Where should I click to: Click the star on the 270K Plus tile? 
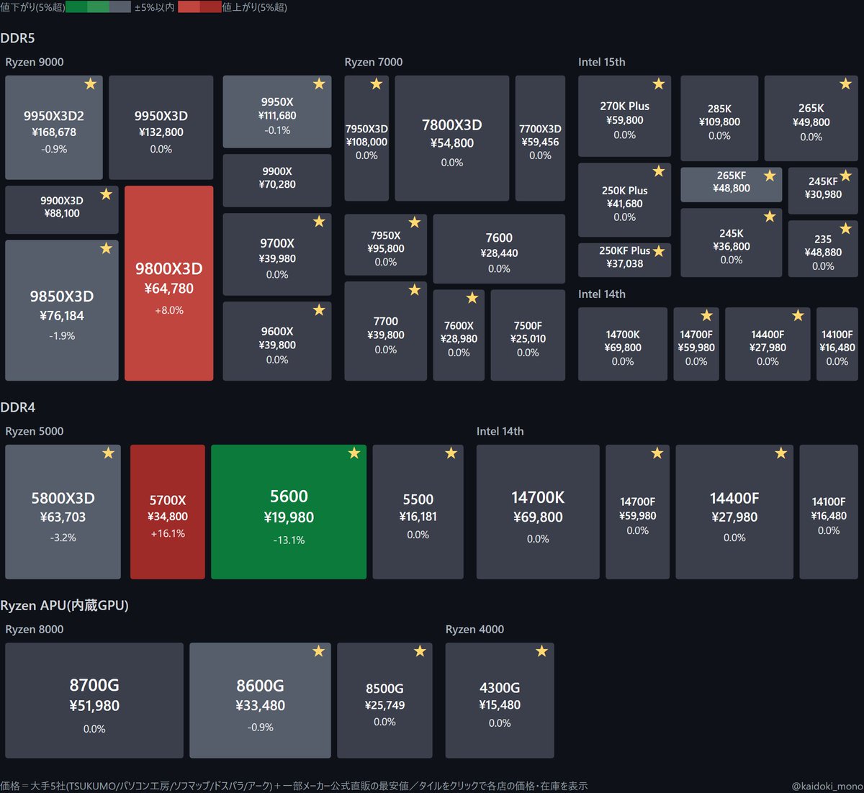pos(658,84)
